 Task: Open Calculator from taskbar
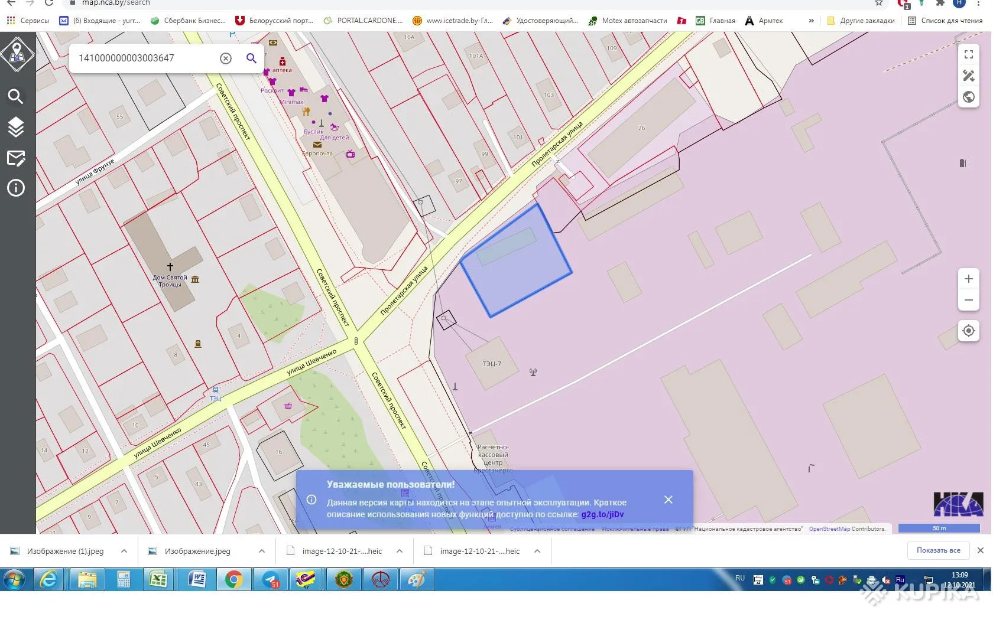click(124, 580)
